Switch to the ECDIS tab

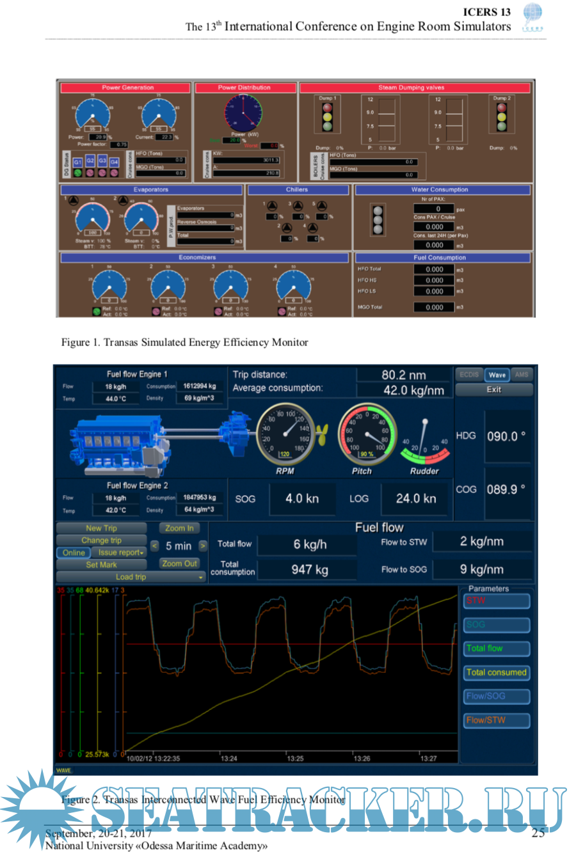[x=469, y=374]
